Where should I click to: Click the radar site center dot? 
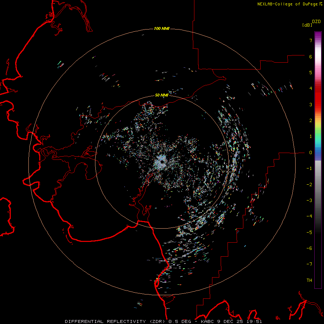[x=162, y=162]
